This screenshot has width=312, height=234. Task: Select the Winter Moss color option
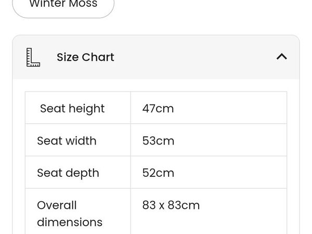tap(63, 6)
